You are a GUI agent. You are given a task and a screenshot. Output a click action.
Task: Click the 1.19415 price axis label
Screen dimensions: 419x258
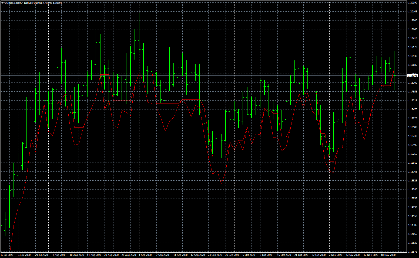412,38
